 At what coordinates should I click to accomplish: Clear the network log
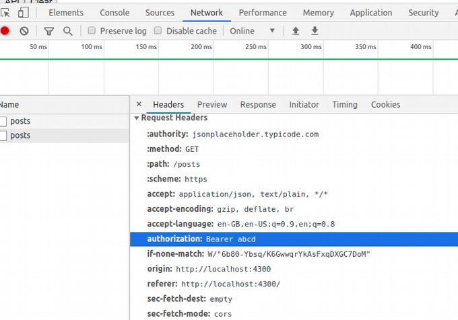click(24, 31)
